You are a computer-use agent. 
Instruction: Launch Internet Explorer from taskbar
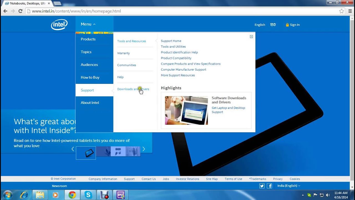click(x=24, y=195)
